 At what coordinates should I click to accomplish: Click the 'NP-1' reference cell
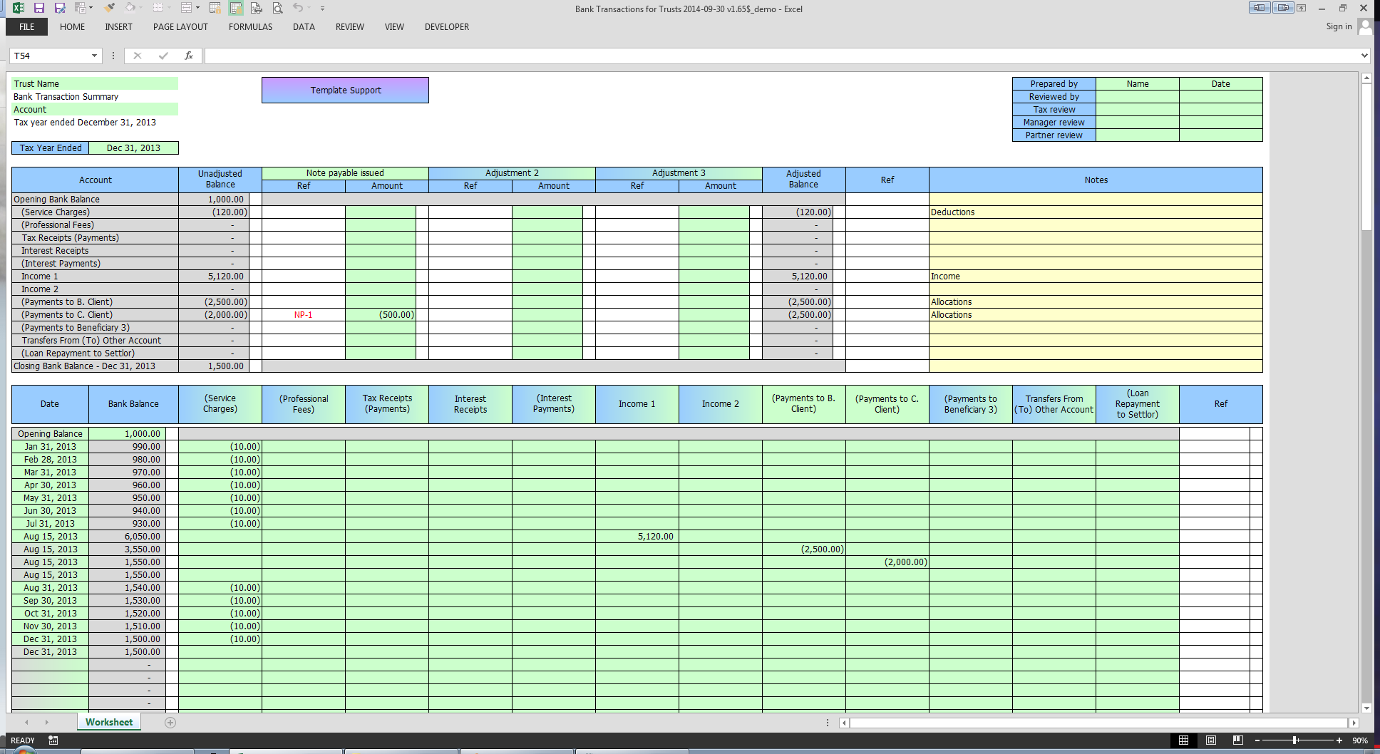coord(304,315)
